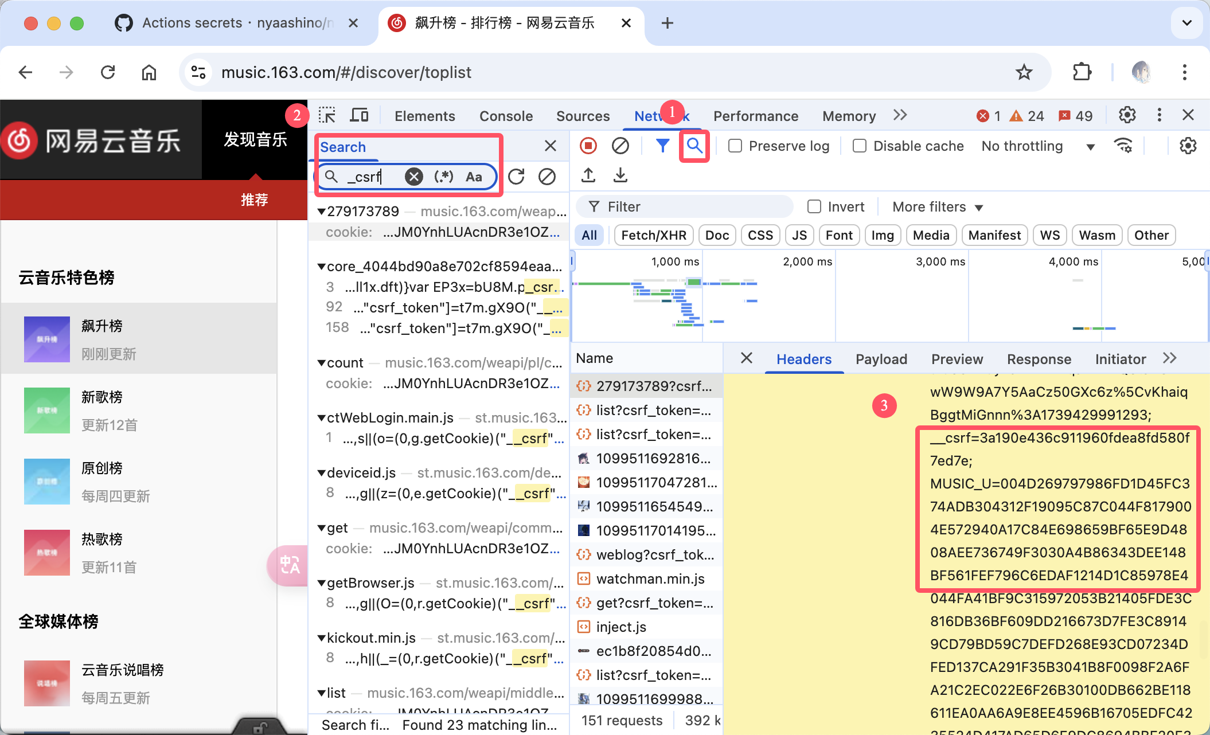The width and height of the screenshot is (1210, 735).
Task: Go to browser home page
Action: [x=149, y=72]
